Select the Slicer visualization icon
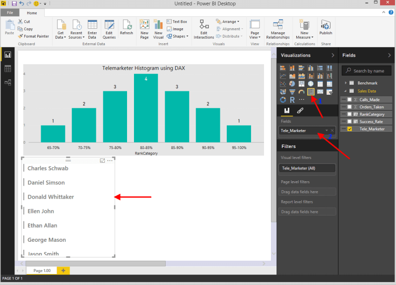 pyautogui.click(x=311, y=92)
